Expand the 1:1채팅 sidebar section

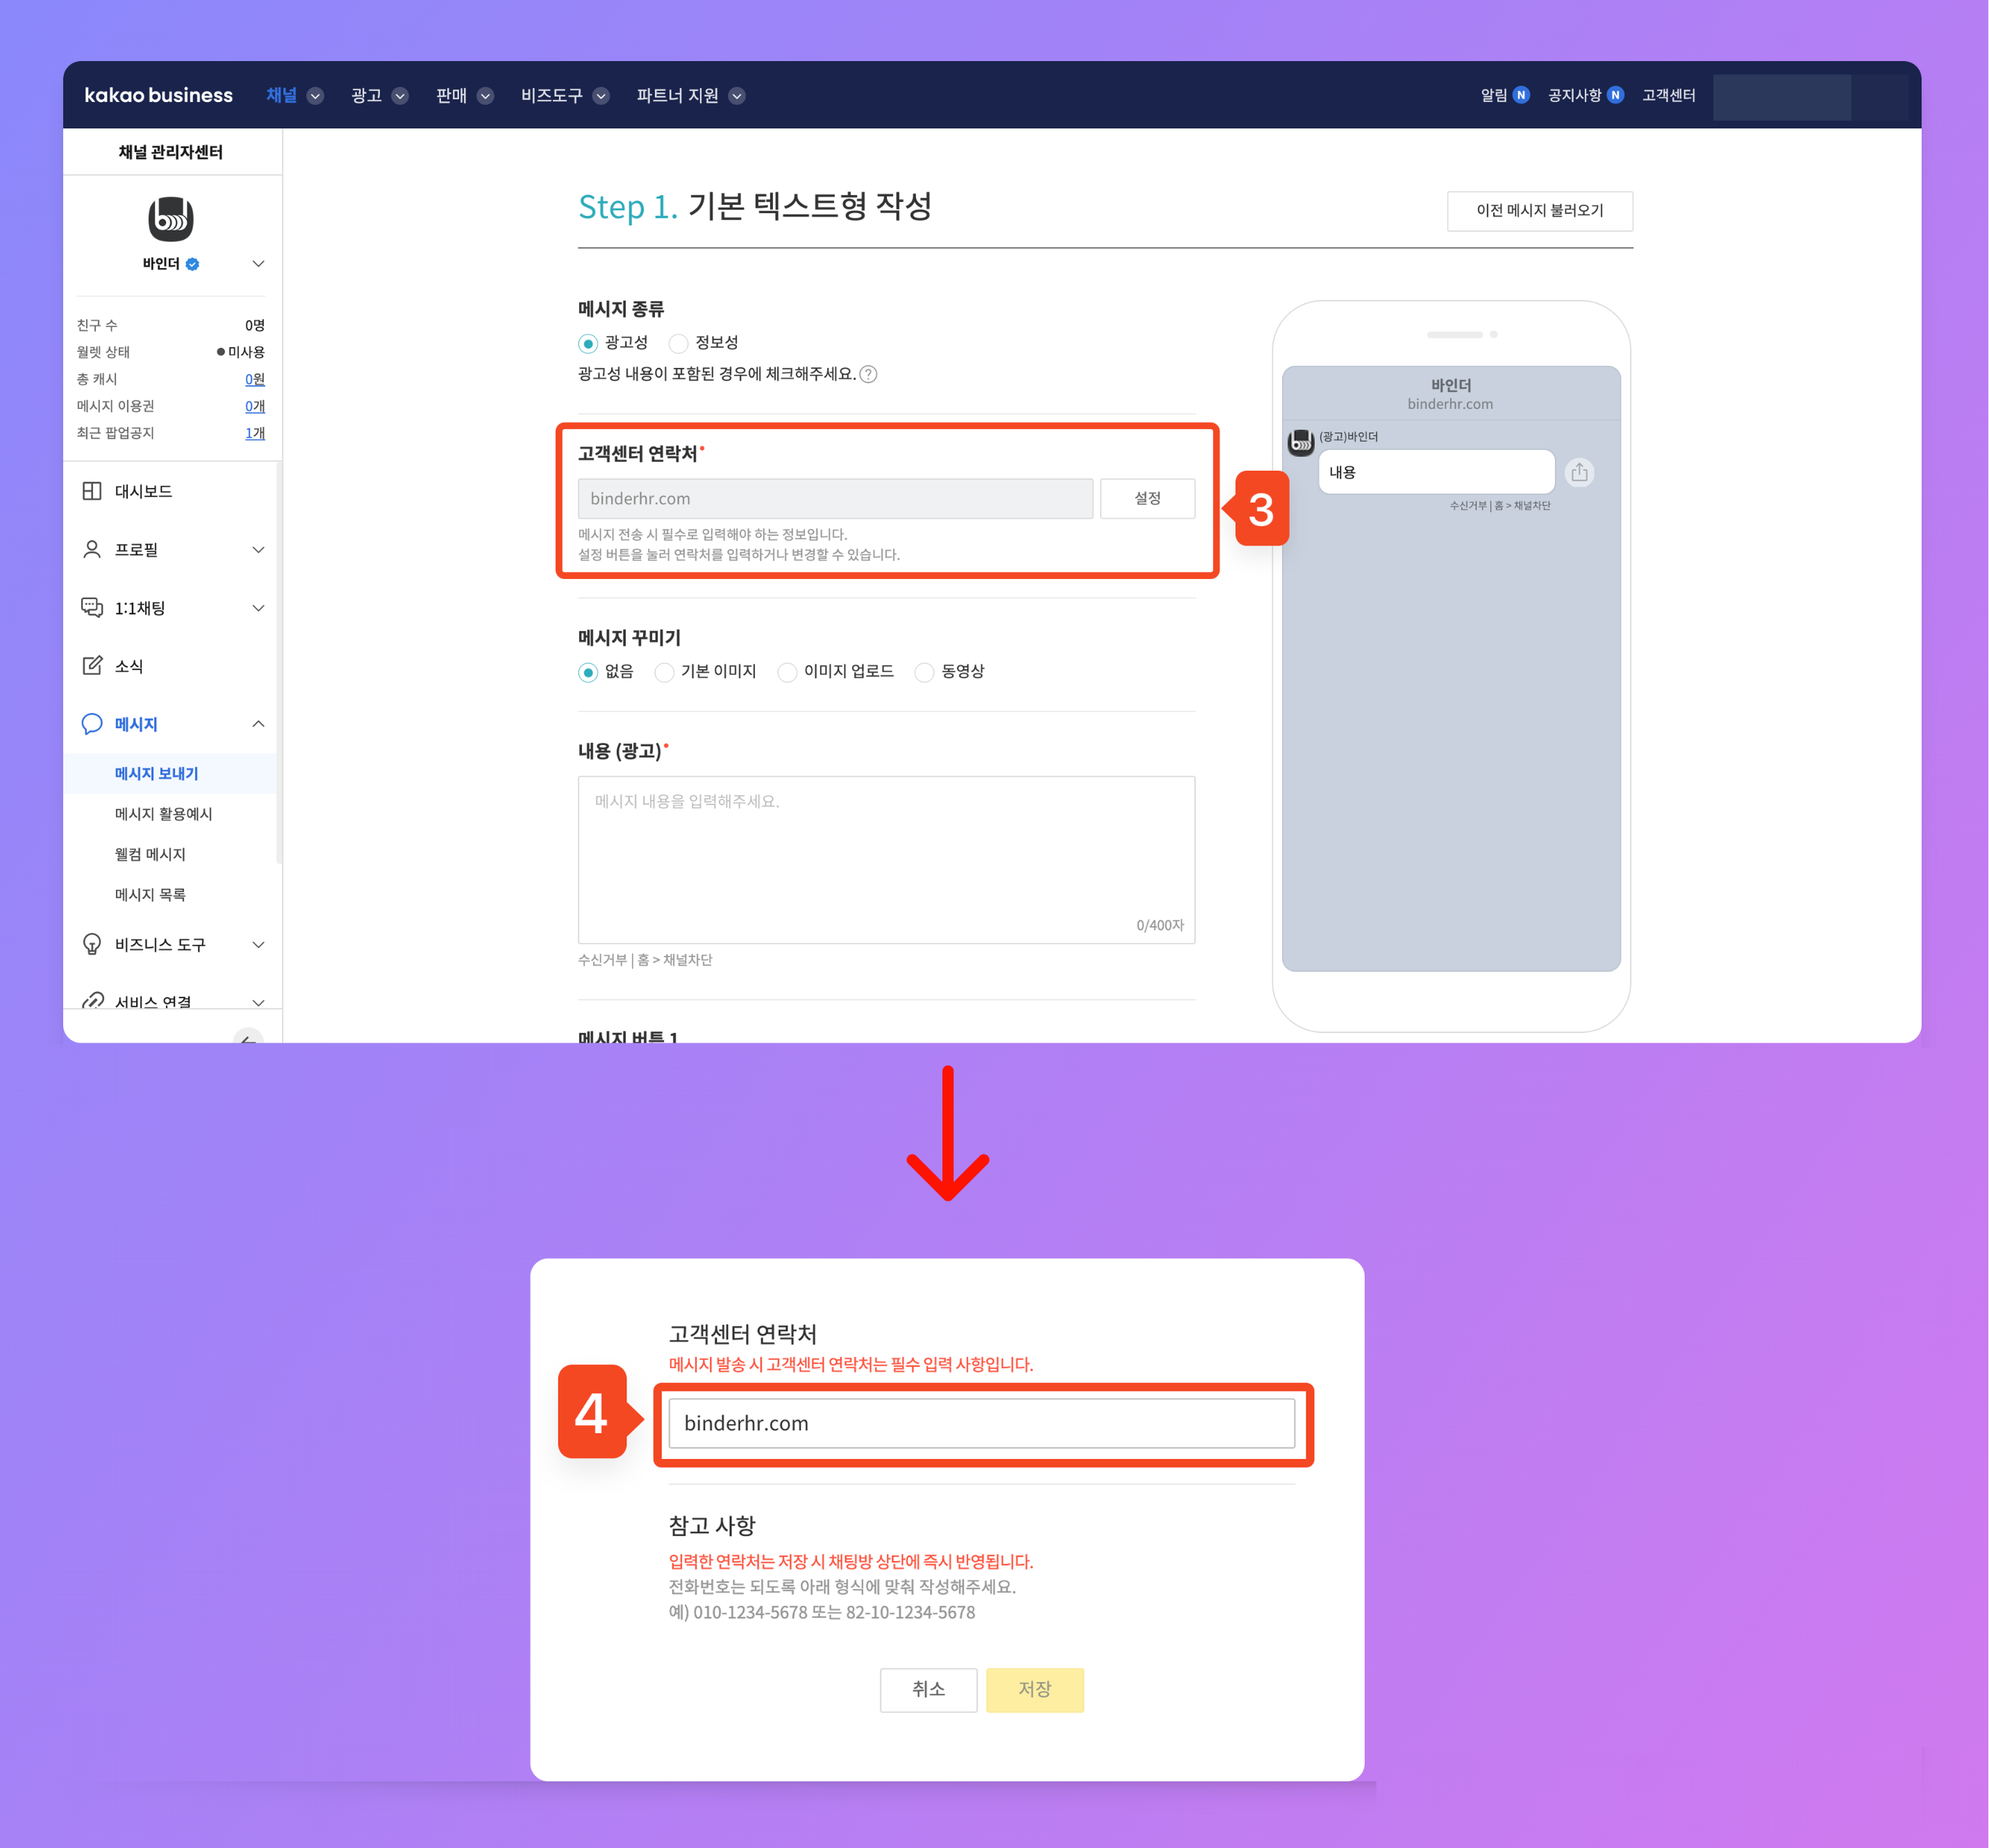pos(258,608)
